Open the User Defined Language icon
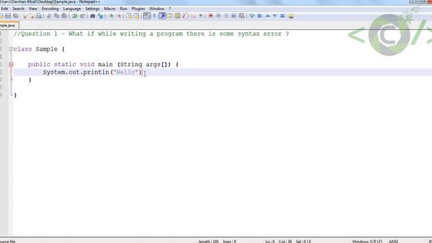The image size is (432, 243). pyautogui.click(x=170, y=16)
